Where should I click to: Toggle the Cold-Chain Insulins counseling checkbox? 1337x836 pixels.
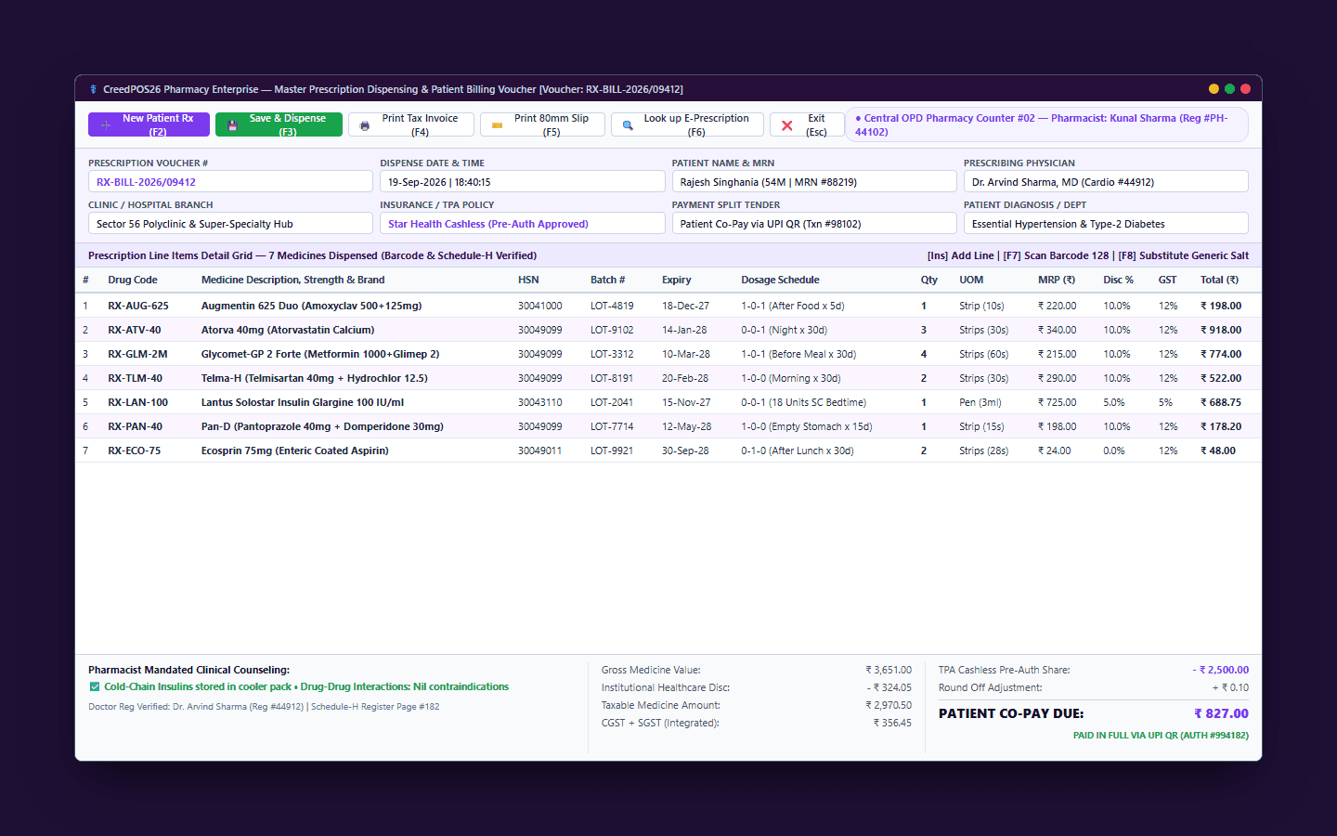coord(95,687)
